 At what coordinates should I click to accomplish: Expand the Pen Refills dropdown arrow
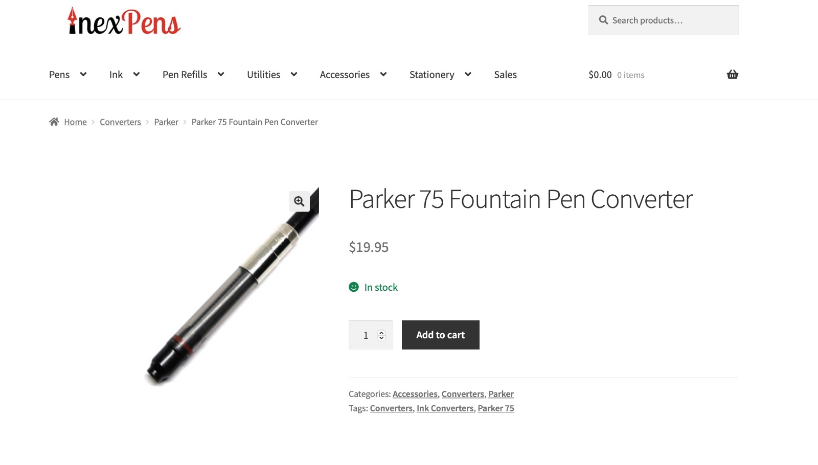click(x=221, y=75)
